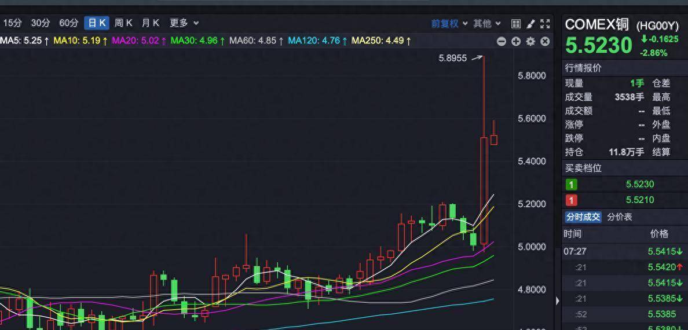Click the 时间 column header
Screen dimensions: 688x330
pos(573,234)
